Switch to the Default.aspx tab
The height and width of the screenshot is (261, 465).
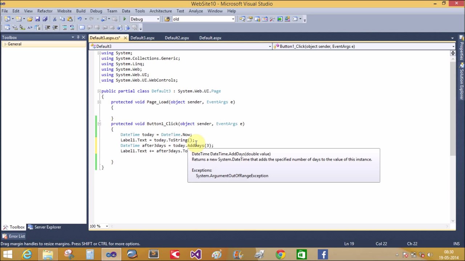click(210, 38)
